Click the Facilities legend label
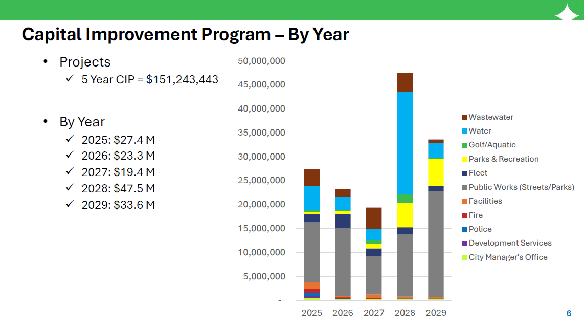 [485, 201]
